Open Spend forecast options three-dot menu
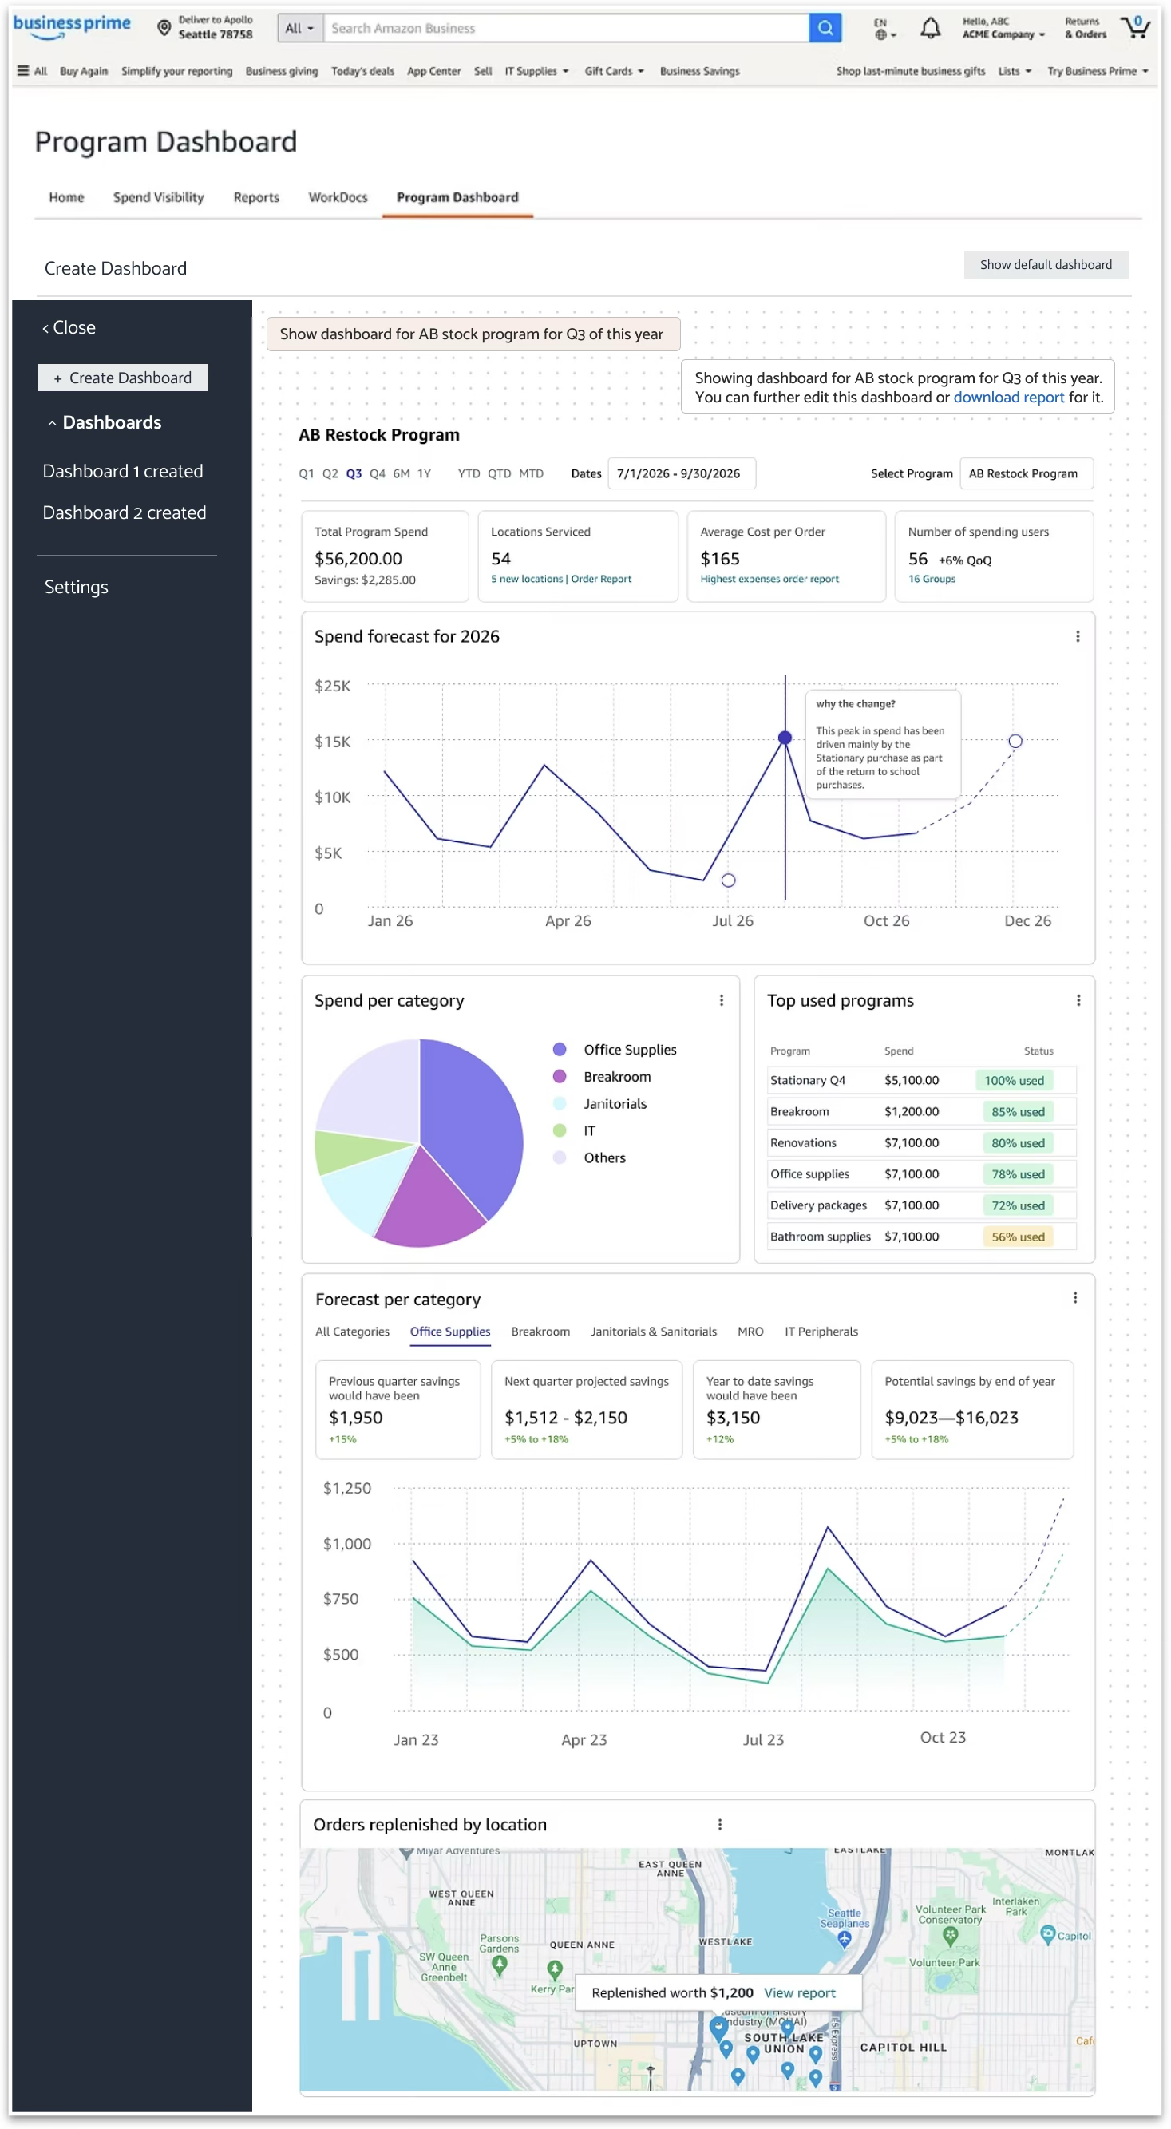Image resolution: width=1171 pixels, height=2129 pixels. [1077, 636]
